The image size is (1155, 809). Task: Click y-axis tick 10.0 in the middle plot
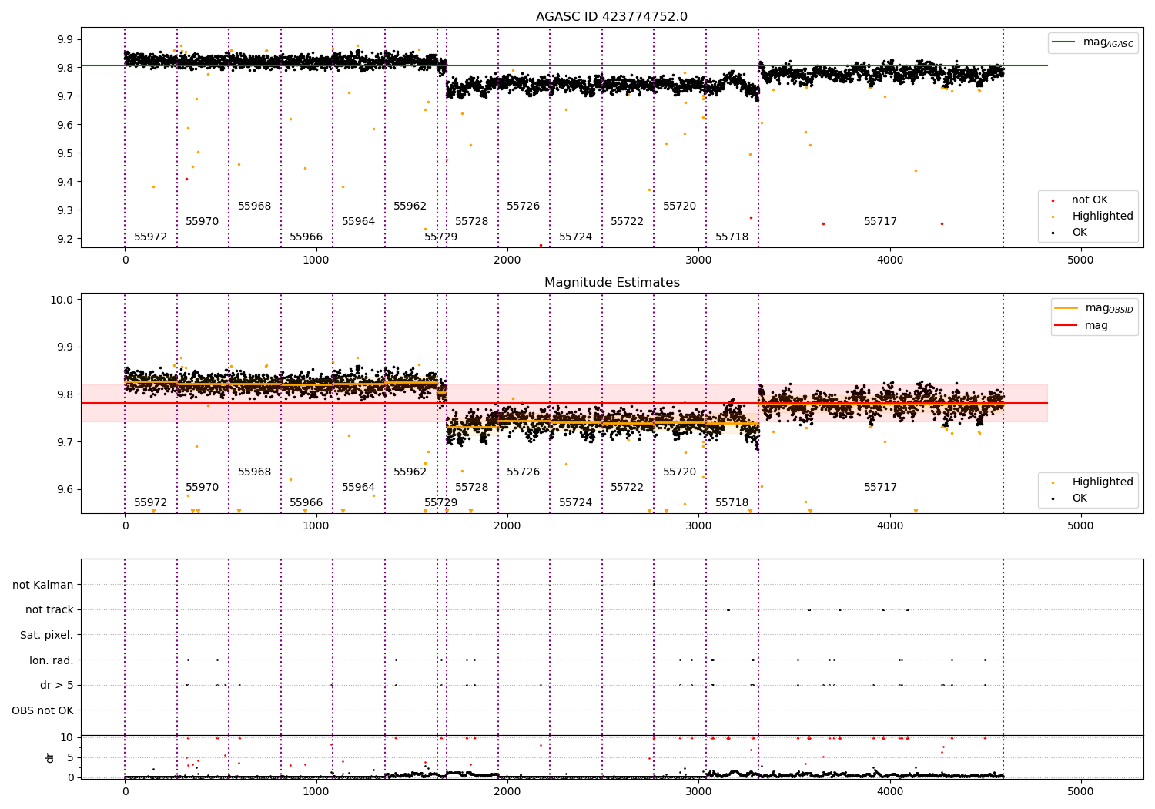pyautogui.click(x=62, y=300)
